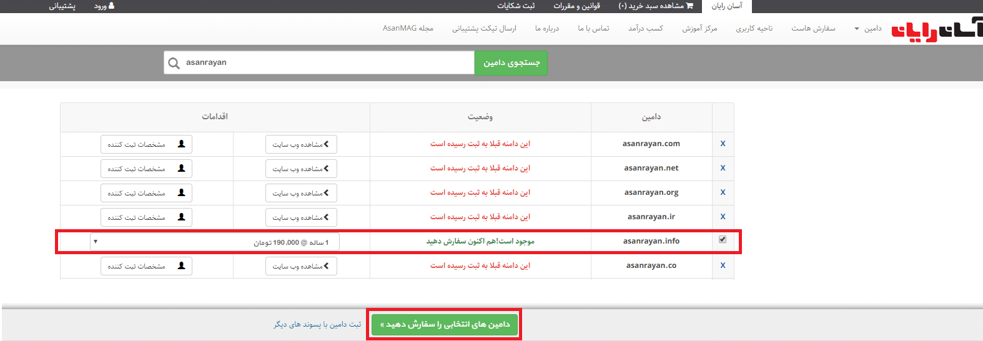Open ثبت دامین با پسوند های دیگر link
Screen dimensions: 983x341
pos(317,325)
